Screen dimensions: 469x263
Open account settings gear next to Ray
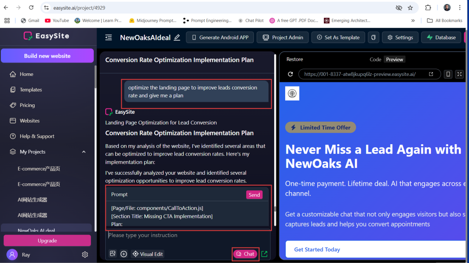(x=85, y=255)
